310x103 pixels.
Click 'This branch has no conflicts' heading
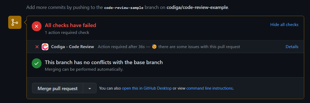[x=104, y=62]
